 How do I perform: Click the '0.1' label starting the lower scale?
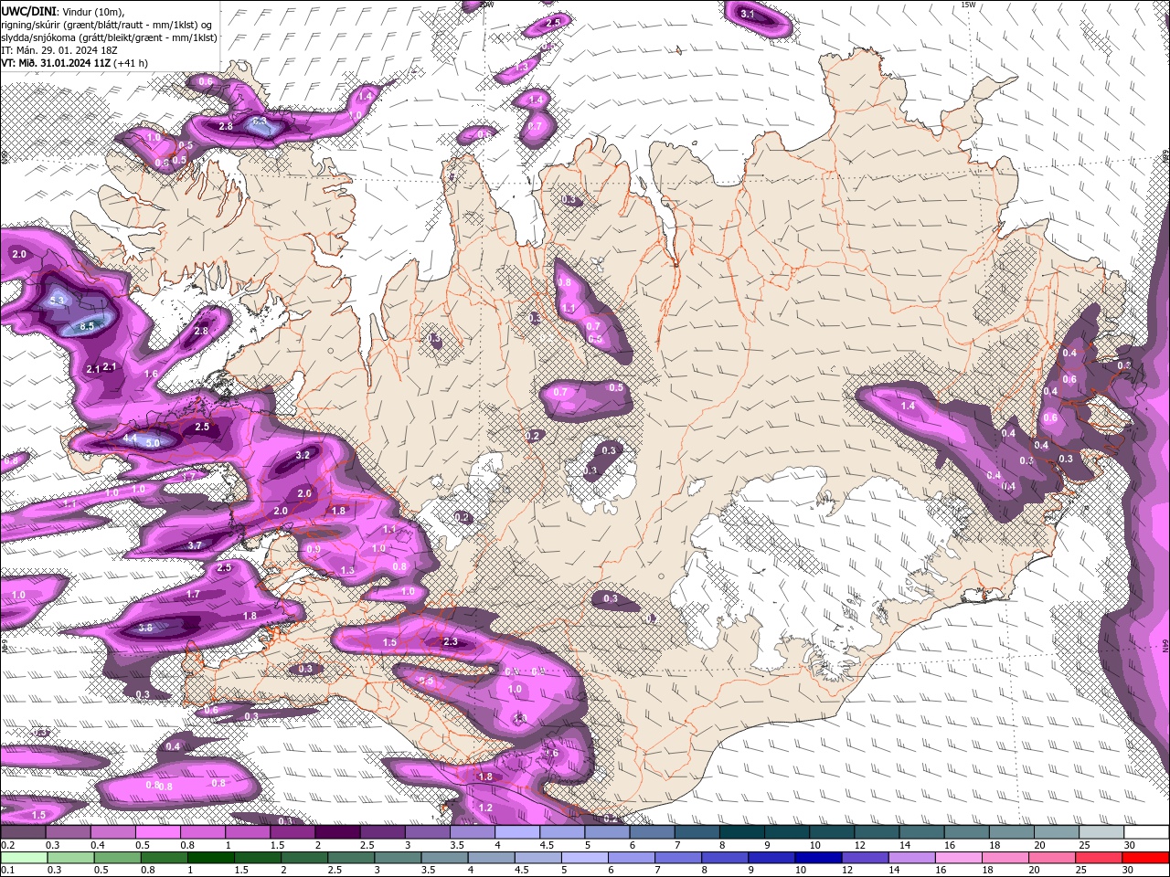click(x=7, y=870)
